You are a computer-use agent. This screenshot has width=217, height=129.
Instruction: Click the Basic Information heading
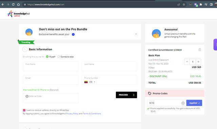(x=40, y=49)
